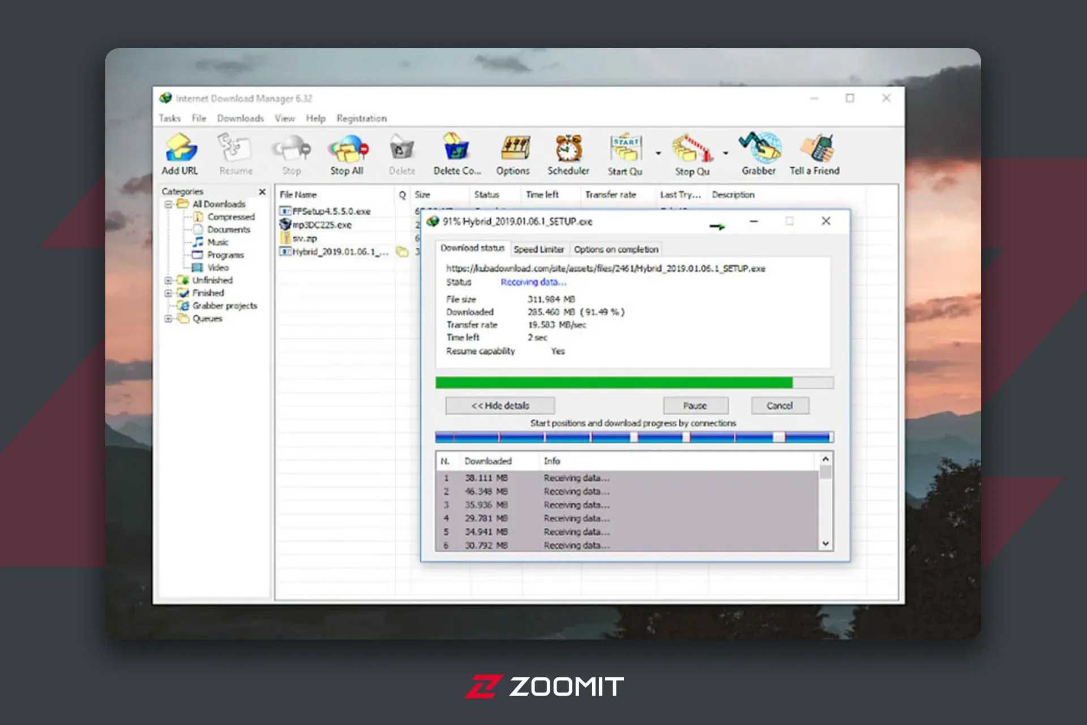Image resolution: width=1087 pixels, height=725 pixels.
Task: Switch to the Download status tab
Action: point(472,248)
